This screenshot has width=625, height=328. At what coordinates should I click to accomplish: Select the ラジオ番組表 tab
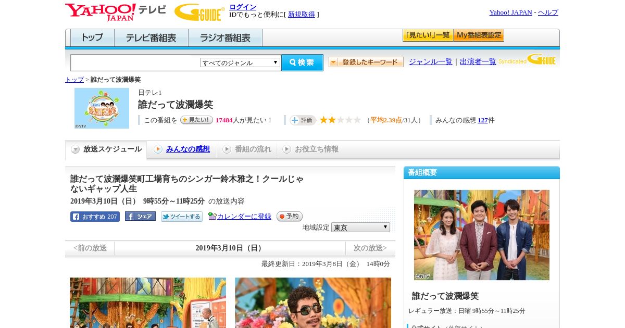click(x=225, y=38)
